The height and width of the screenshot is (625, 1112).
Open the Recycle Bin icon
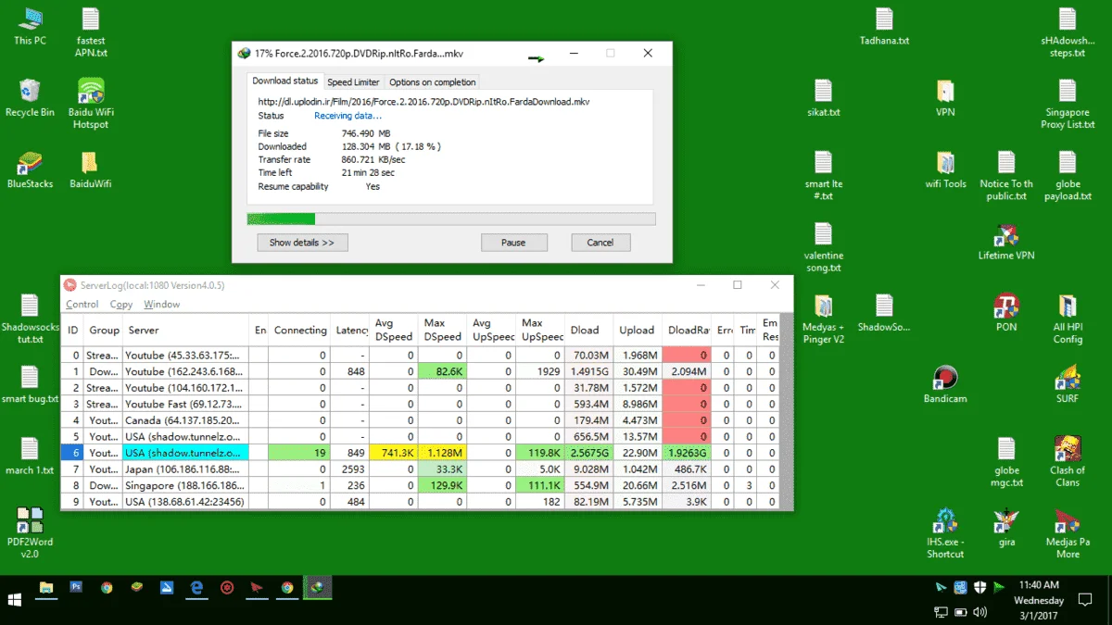tap(30, 97)
